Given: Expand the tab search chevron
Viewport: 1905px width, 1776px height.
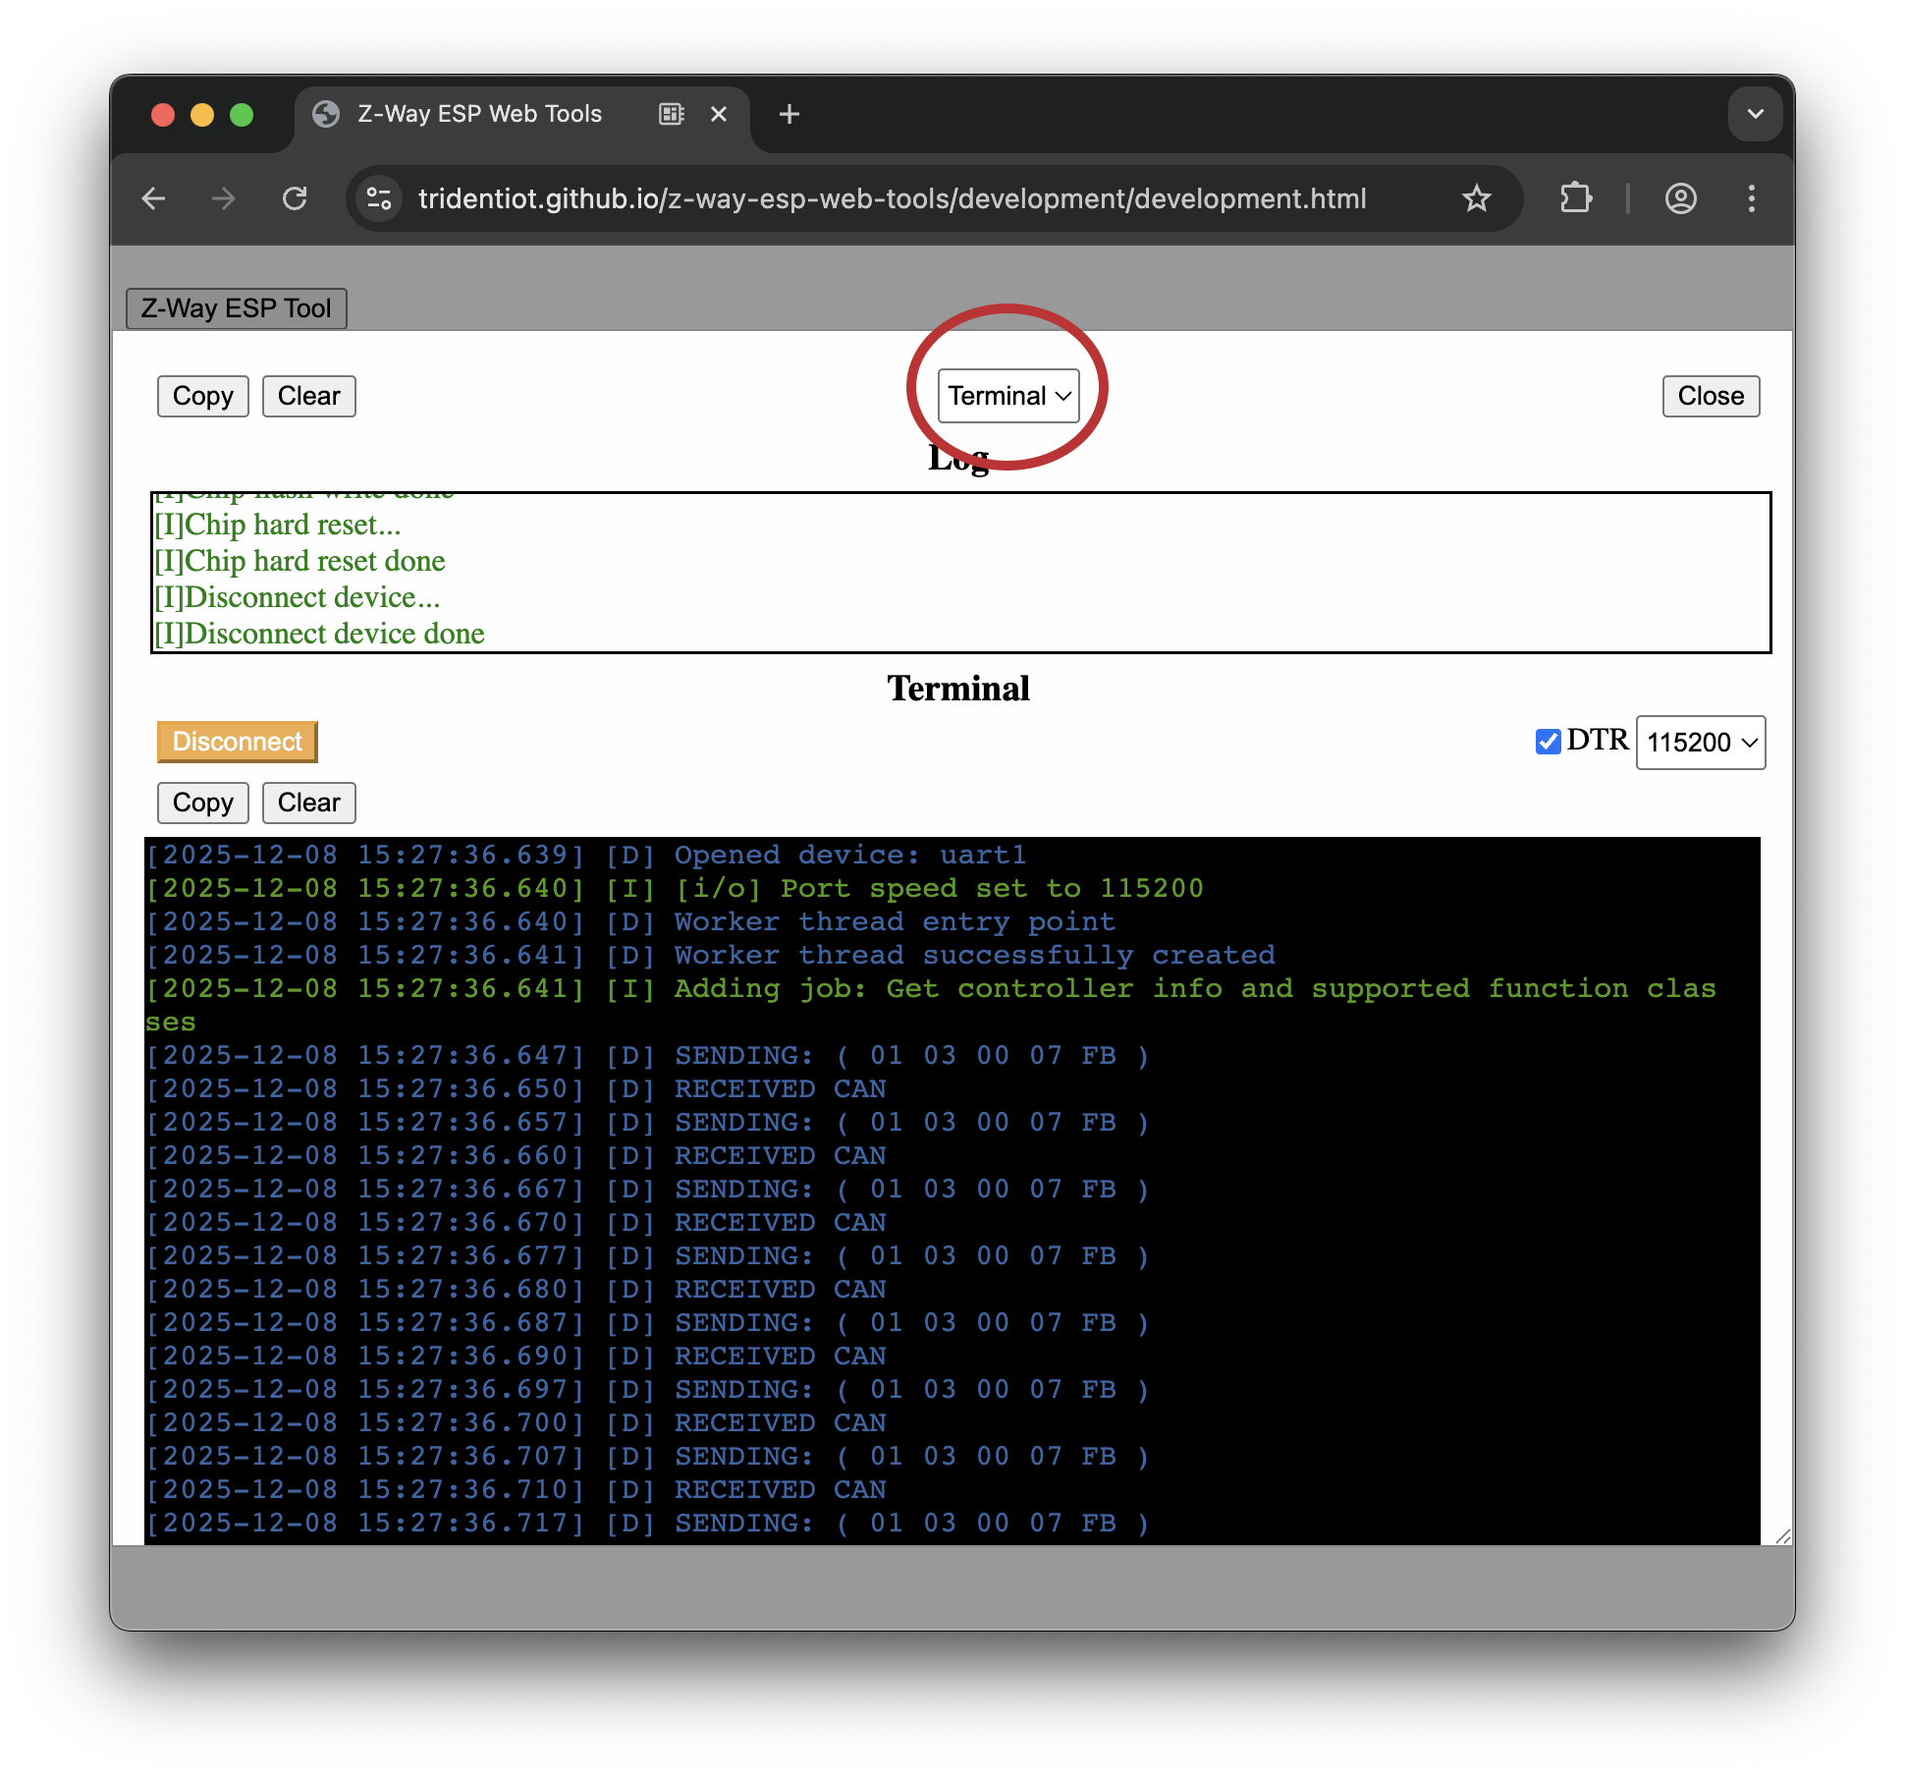Looking at the screenshot, I should (1755, 114).
